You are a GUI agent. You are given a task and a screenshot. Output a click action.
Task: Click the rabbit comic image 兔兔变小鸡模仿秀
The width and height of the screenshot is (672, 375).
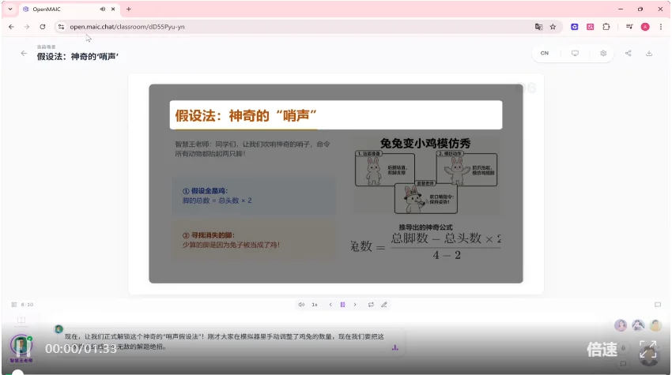pyautogui.click(x=425, y=176)
